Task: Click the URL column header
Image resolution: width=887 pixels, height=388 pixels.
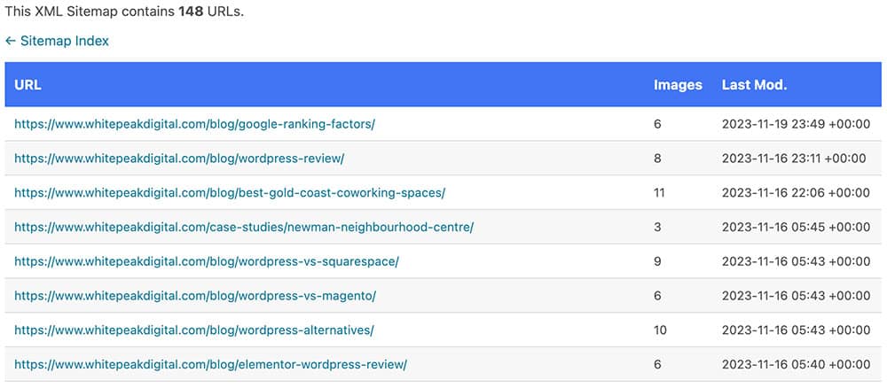Action: pyautogui.click(x=27, y=85)
